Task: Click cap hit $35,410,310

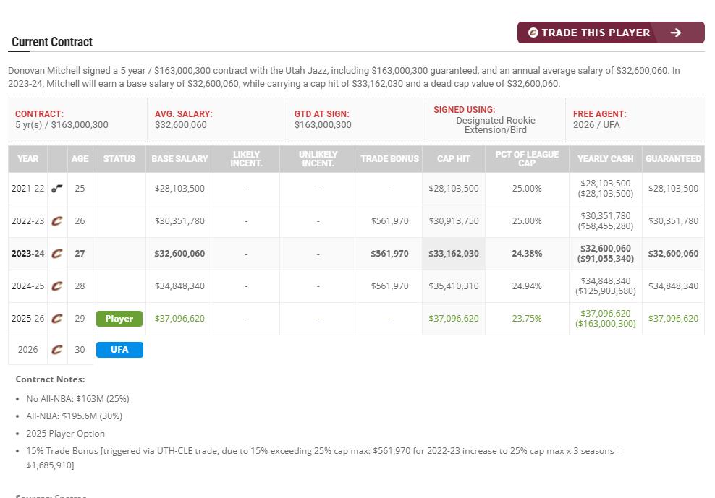Action: tap(454, 286)
